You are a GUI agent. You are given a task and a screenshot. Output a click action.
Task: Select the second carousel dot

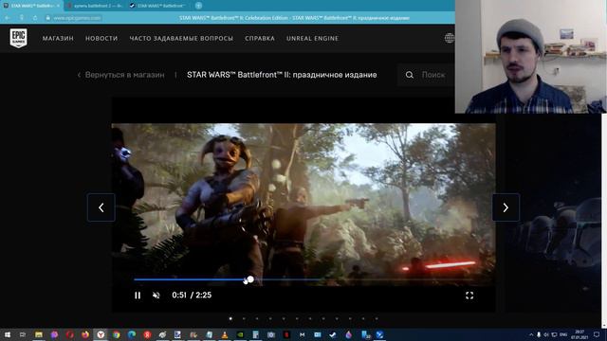pyautogui.click(x=244, y=318)
